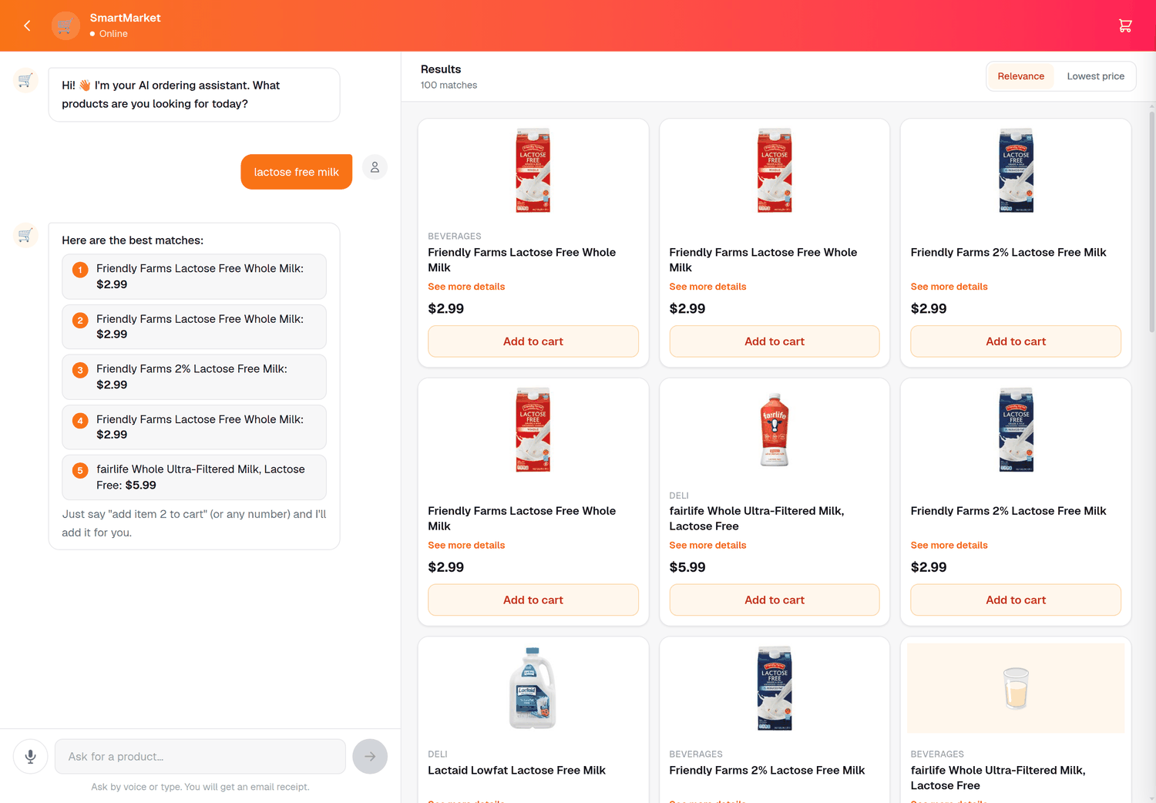1156x803 pixels.
Task: Click the results panel vertical scrollbar
Action: tap(1152, 222)
